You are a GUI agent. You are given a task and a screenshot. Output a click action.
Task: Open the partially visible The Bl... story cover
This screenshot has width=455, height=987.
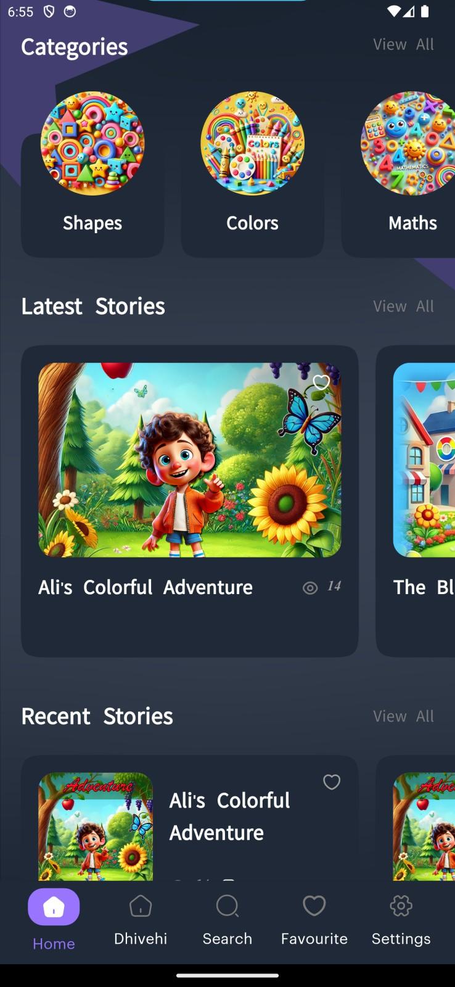(424, 460)
